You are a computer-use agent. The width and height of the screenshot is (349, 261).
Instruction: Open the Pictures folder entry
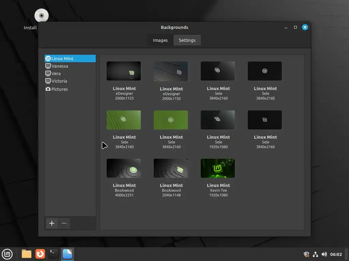70,89
